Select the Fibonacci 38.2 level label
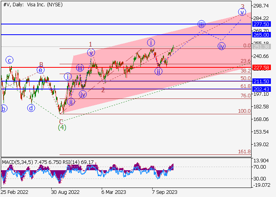The image size is (276, 197). 246,71
